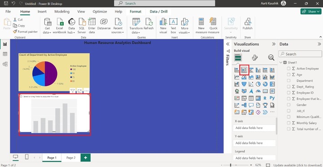Select the Map globe visual
This screenshot has height=167, width=323.
(x=237, y=91)
